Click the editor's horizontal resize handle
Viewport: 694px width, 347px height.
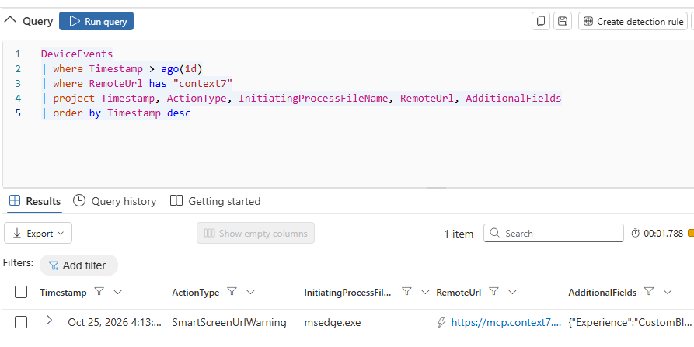point(436,188)
